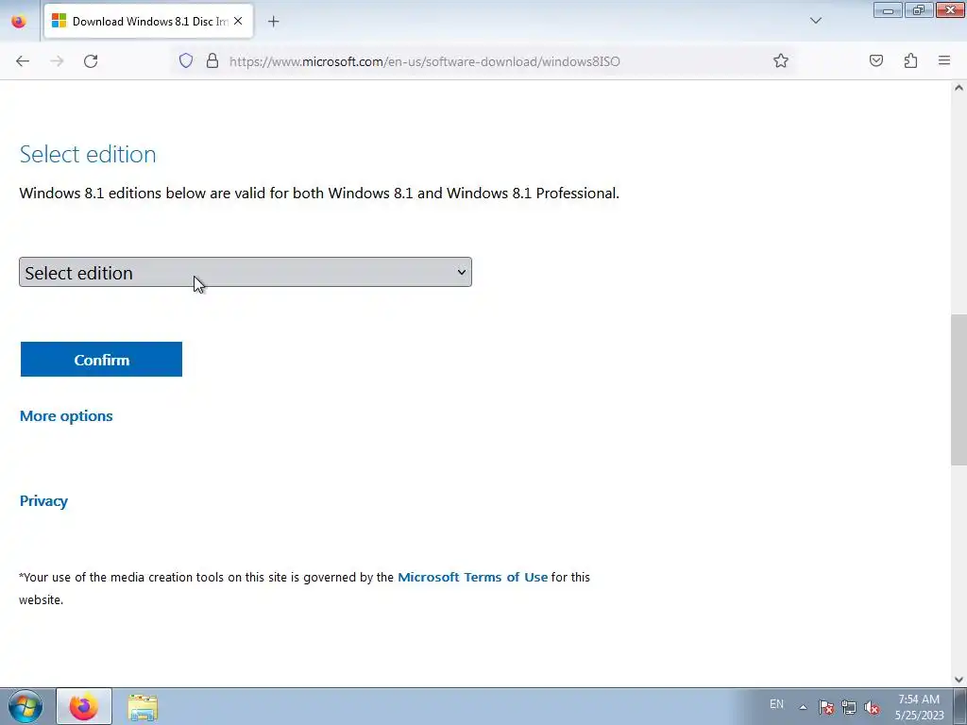This screenshot has width=967, height=725.
Task: Open the Microsoft Terms of Use link
Action: pyautogui.click(x=472, y=577)
